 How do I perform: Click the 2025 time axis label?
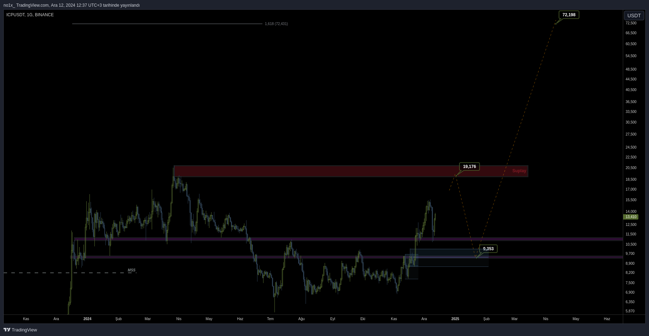pos(455,319)
